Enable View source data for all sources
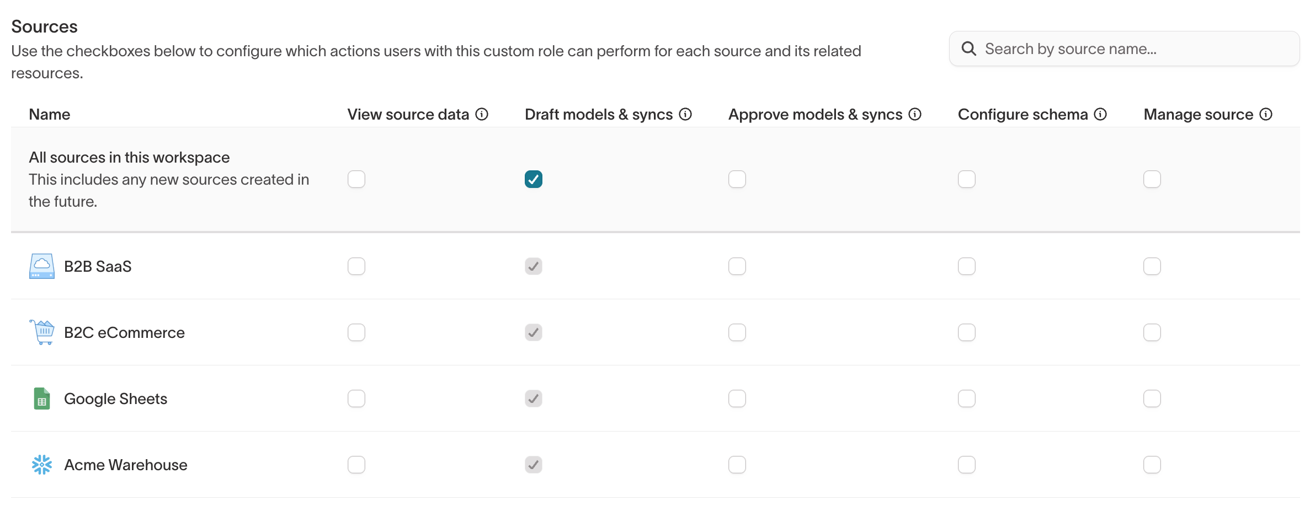The height and width of the screenshot is (506, 1310). coord(356,179)
